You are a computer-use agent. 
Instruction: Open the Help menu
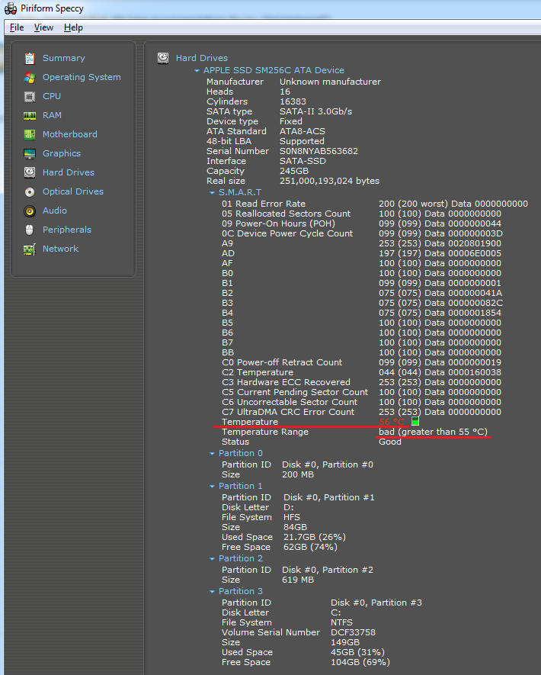73,27
